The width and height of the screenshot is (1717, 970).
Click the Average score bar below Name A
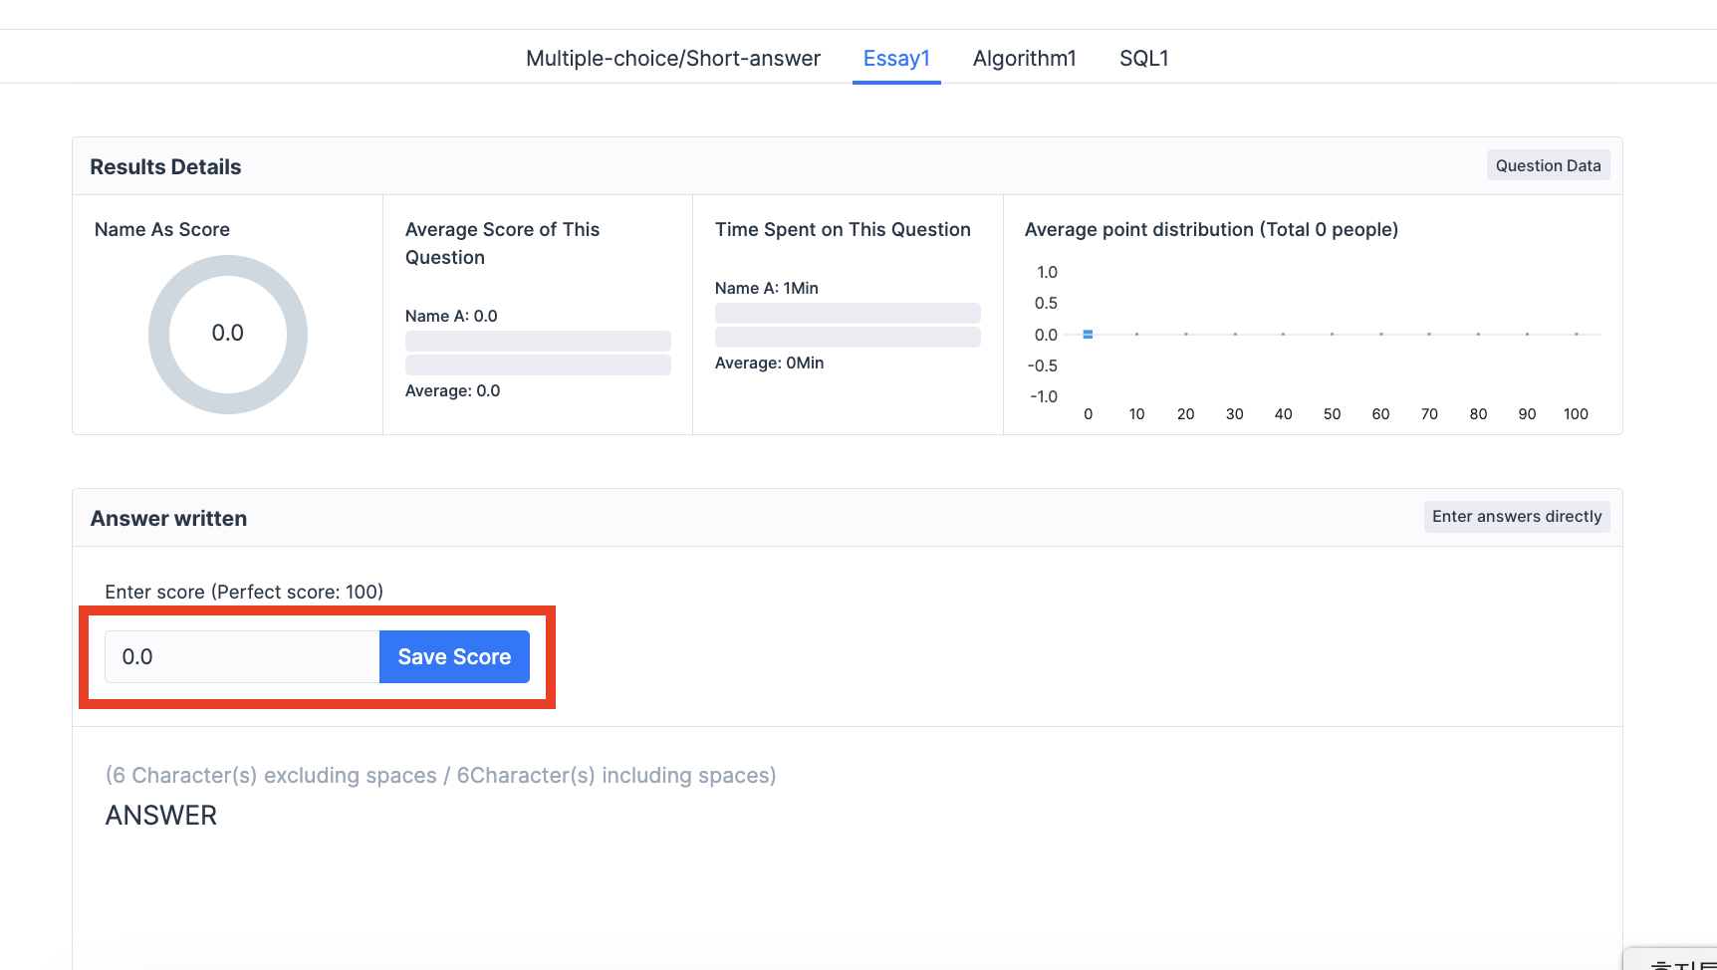click(x=538, y=365)
